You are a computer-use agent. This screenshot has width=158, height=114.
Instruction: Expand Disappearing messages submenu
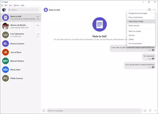point(141,13)
